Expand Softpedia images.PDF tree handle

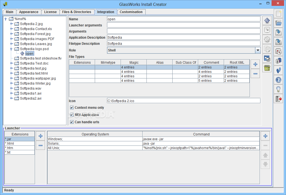[x=11, y=39]
